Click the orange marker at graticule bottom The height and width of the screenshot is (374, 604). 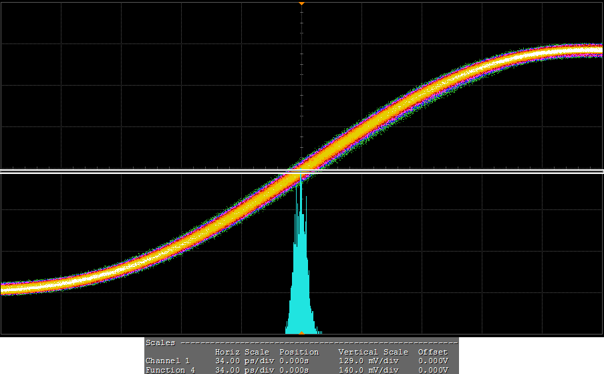[x=301, y=333]
